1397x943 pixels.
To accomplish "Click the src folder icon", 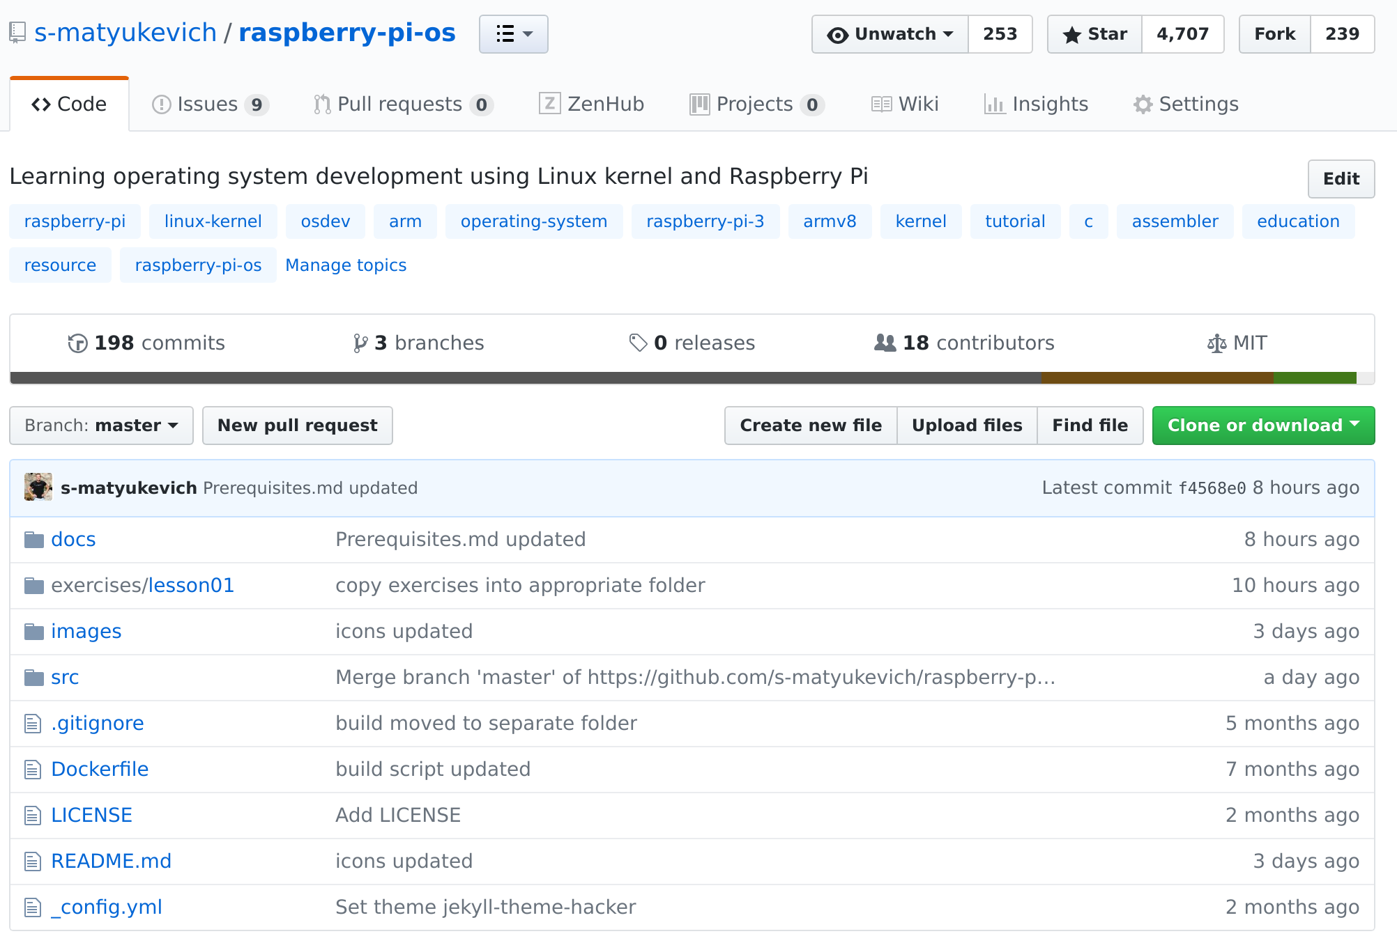I will [x=34, y=678].
